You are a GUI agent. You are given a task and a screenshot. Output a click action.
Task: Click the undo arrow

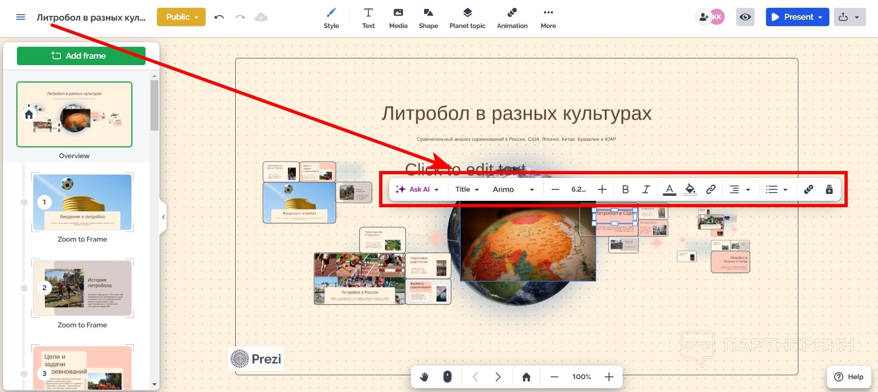(219, 17)
